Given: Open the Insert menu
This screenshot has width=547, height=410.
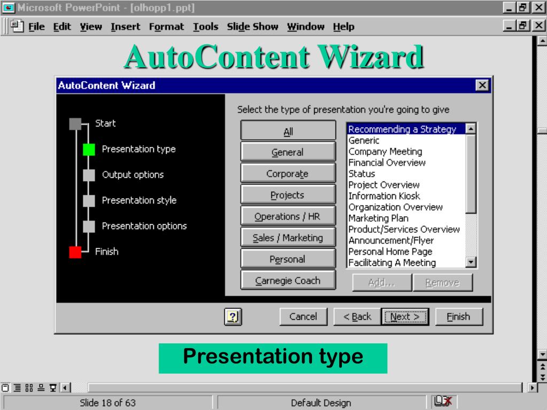Looking at the screenshot, I should pos(125,27).
